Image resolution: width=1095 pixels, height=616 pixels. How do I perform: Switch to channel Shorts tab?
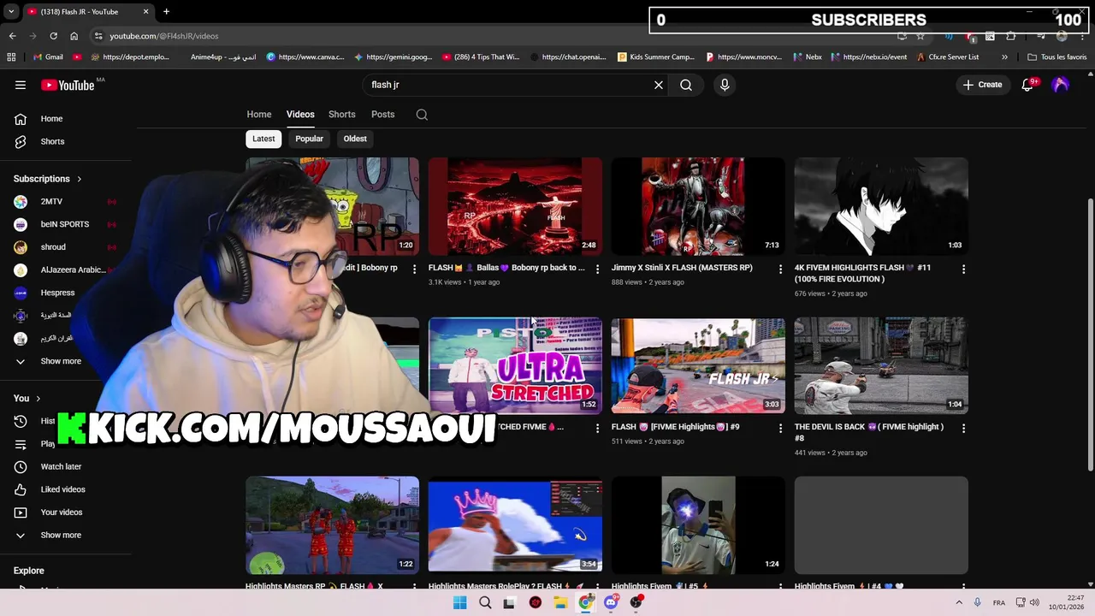[342, 115]
